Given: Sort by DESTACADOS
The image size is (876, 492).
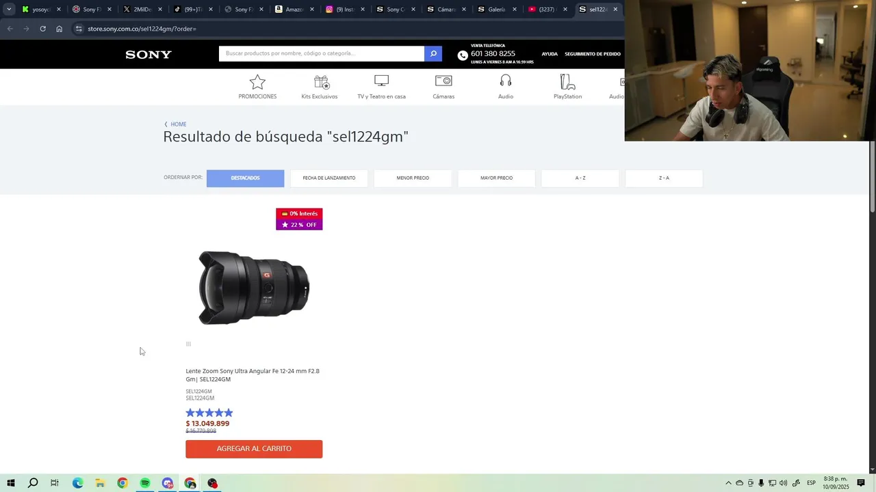Looking at the screenshot, I should coord(245,178).
